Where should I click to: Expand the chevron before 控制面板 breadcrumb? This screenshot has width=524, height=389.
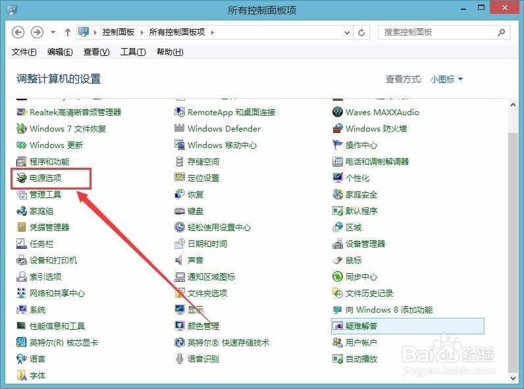click(x=95, y=32)
